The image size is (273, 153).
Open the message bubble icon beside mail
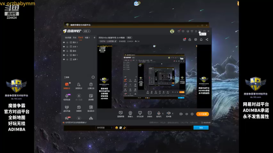(x=183, y=31)
